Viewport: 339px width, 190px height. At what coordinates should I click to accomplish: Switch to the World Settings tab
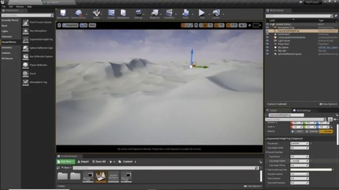pyautogui.click(x=301, y=110)
